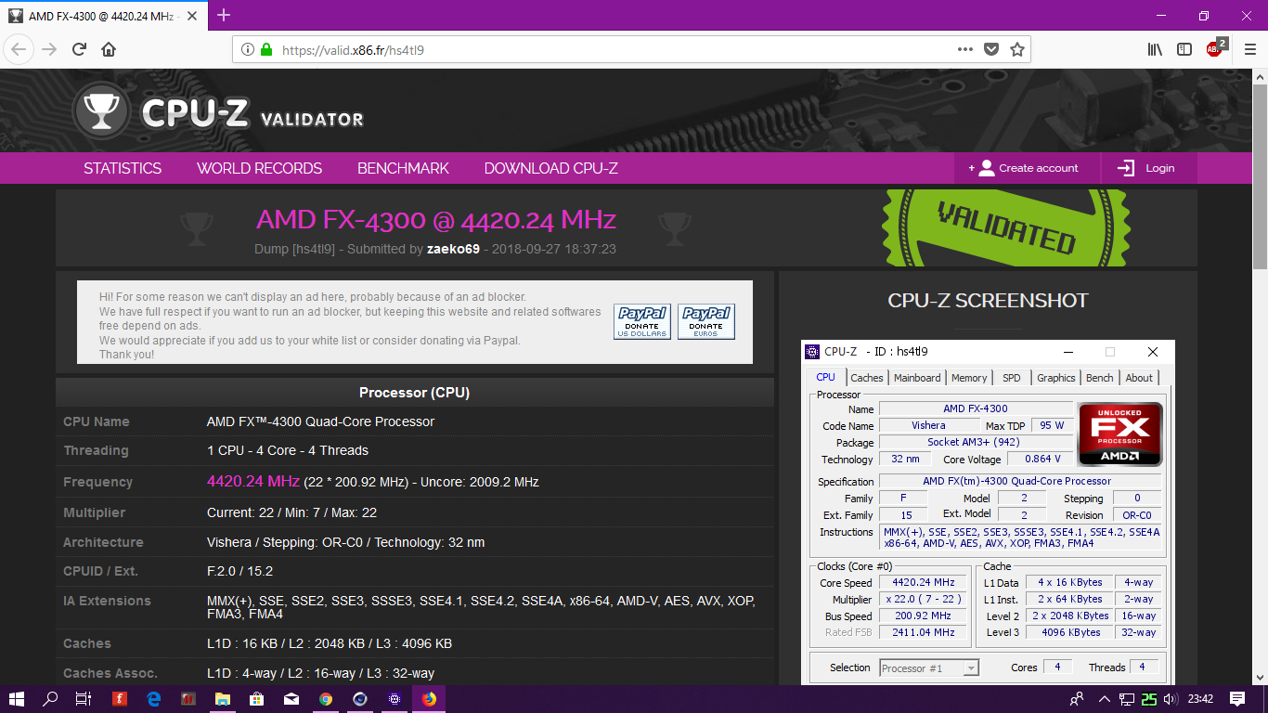Click the green VALIDATED stamp
This screenshot has height=713, width=1268.
[x=1005, y=228]
